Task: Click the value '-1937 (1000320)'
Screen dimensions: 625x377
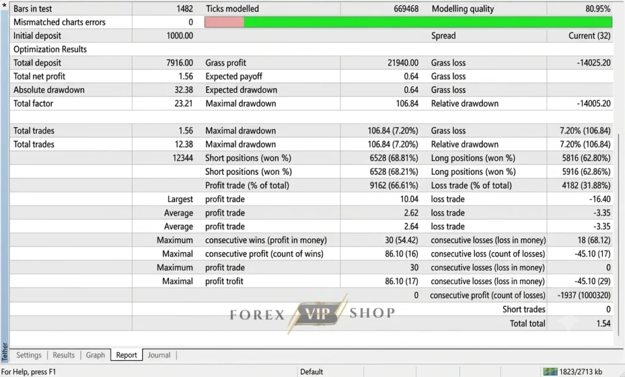Action: click(584, 296)
